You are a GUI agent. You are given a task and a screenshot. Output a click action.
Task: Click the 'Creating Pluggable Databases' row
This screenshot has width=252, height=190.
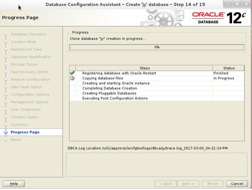(157, 93)
